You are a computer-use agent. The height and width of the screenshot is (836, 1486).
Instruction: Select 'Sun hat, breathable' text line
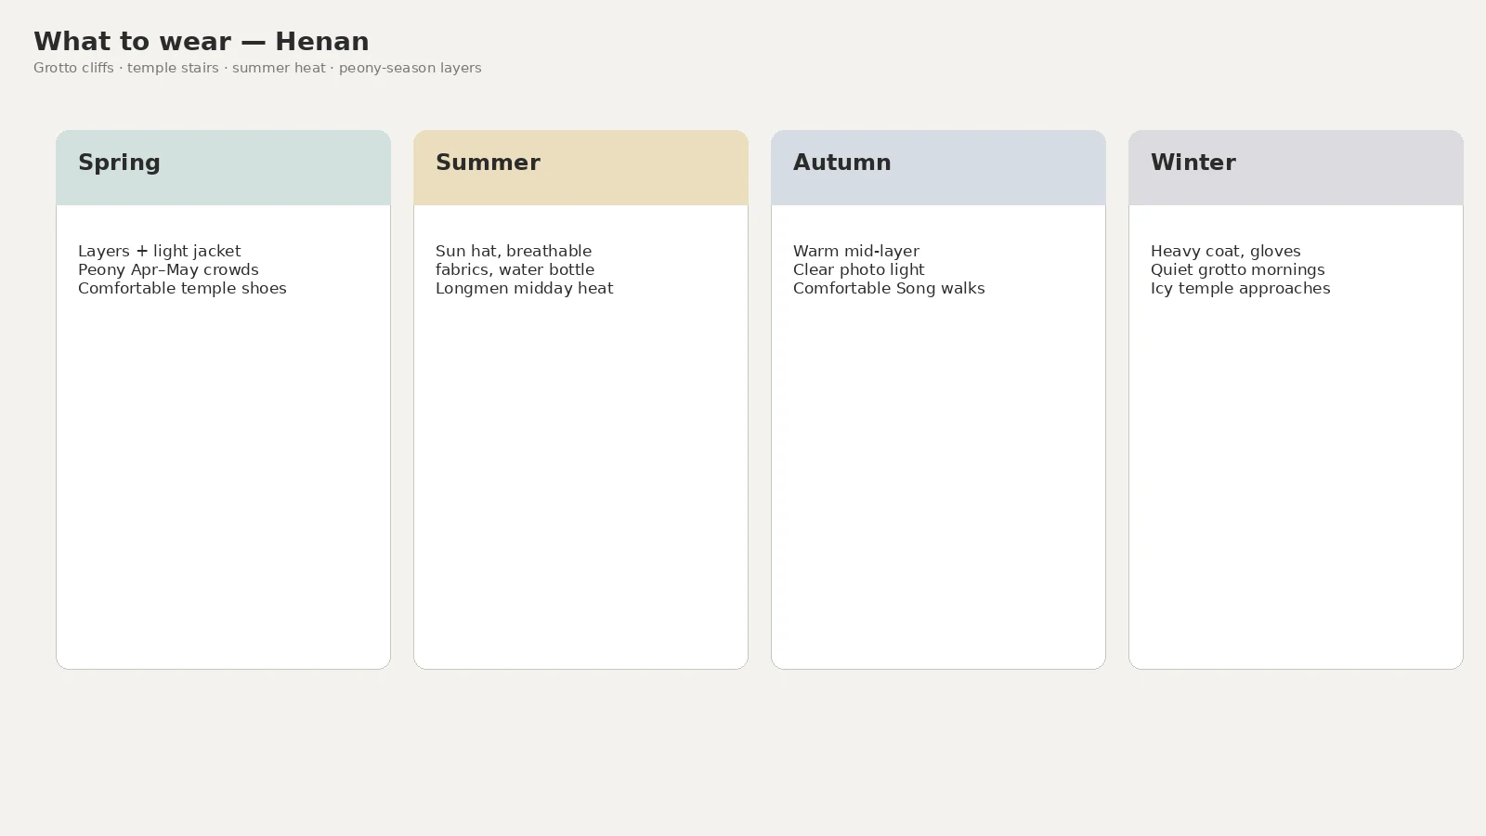[x=514, y=251]
